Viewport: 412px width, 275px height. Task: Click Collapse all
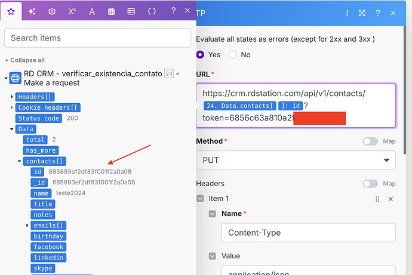click(x=25, y=60)
